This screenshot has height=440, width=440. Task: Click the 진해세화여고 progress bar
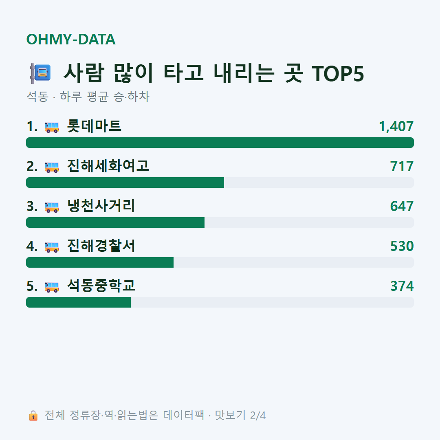220,183
